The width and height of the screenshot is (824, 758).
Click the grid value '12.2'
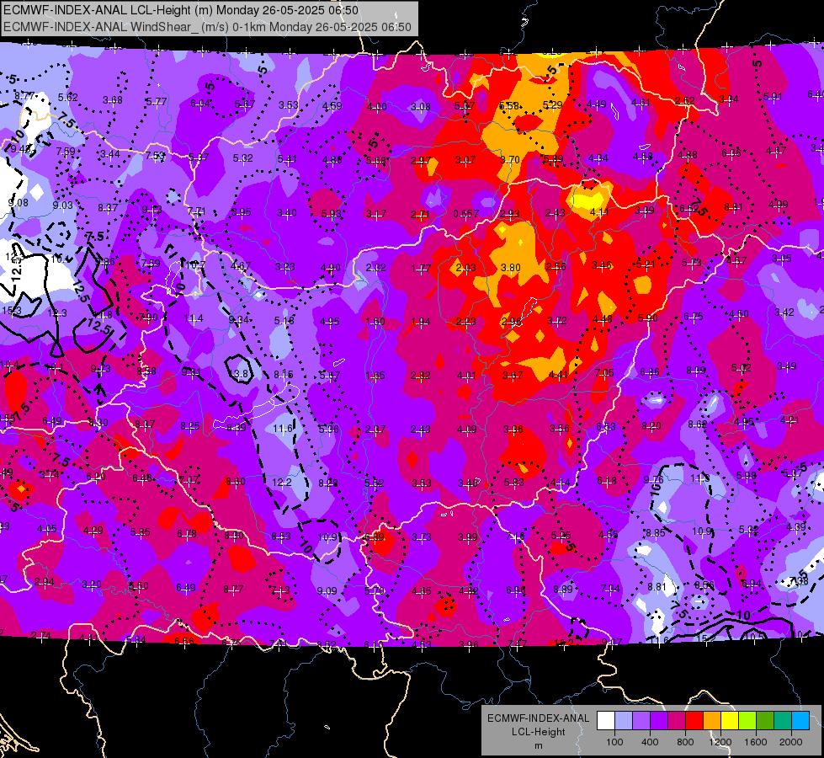click(x=282, y=482)
